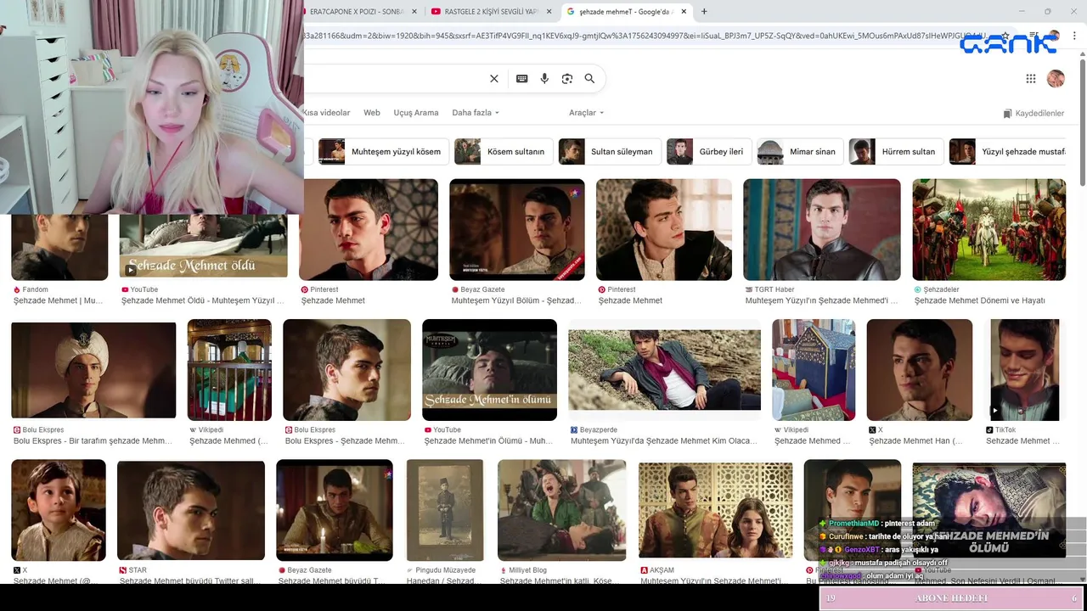
Task: Open the on-screen keyboard input tool
Action: 521,78
